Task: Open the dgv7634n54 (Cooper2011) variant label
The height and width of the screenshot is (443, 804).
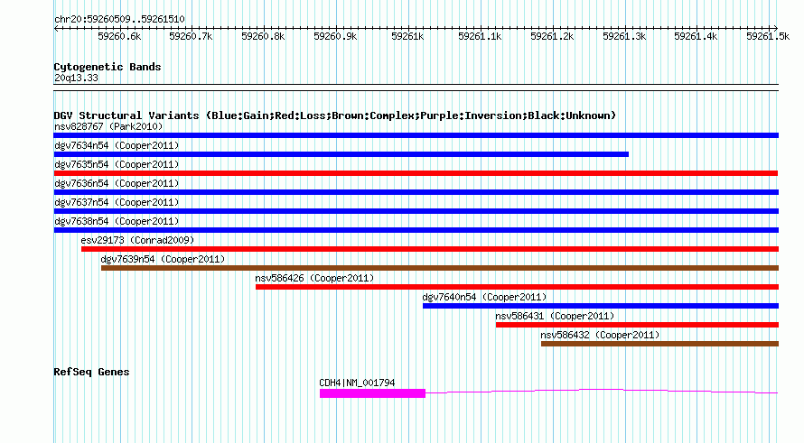Action: coord(117,145)
